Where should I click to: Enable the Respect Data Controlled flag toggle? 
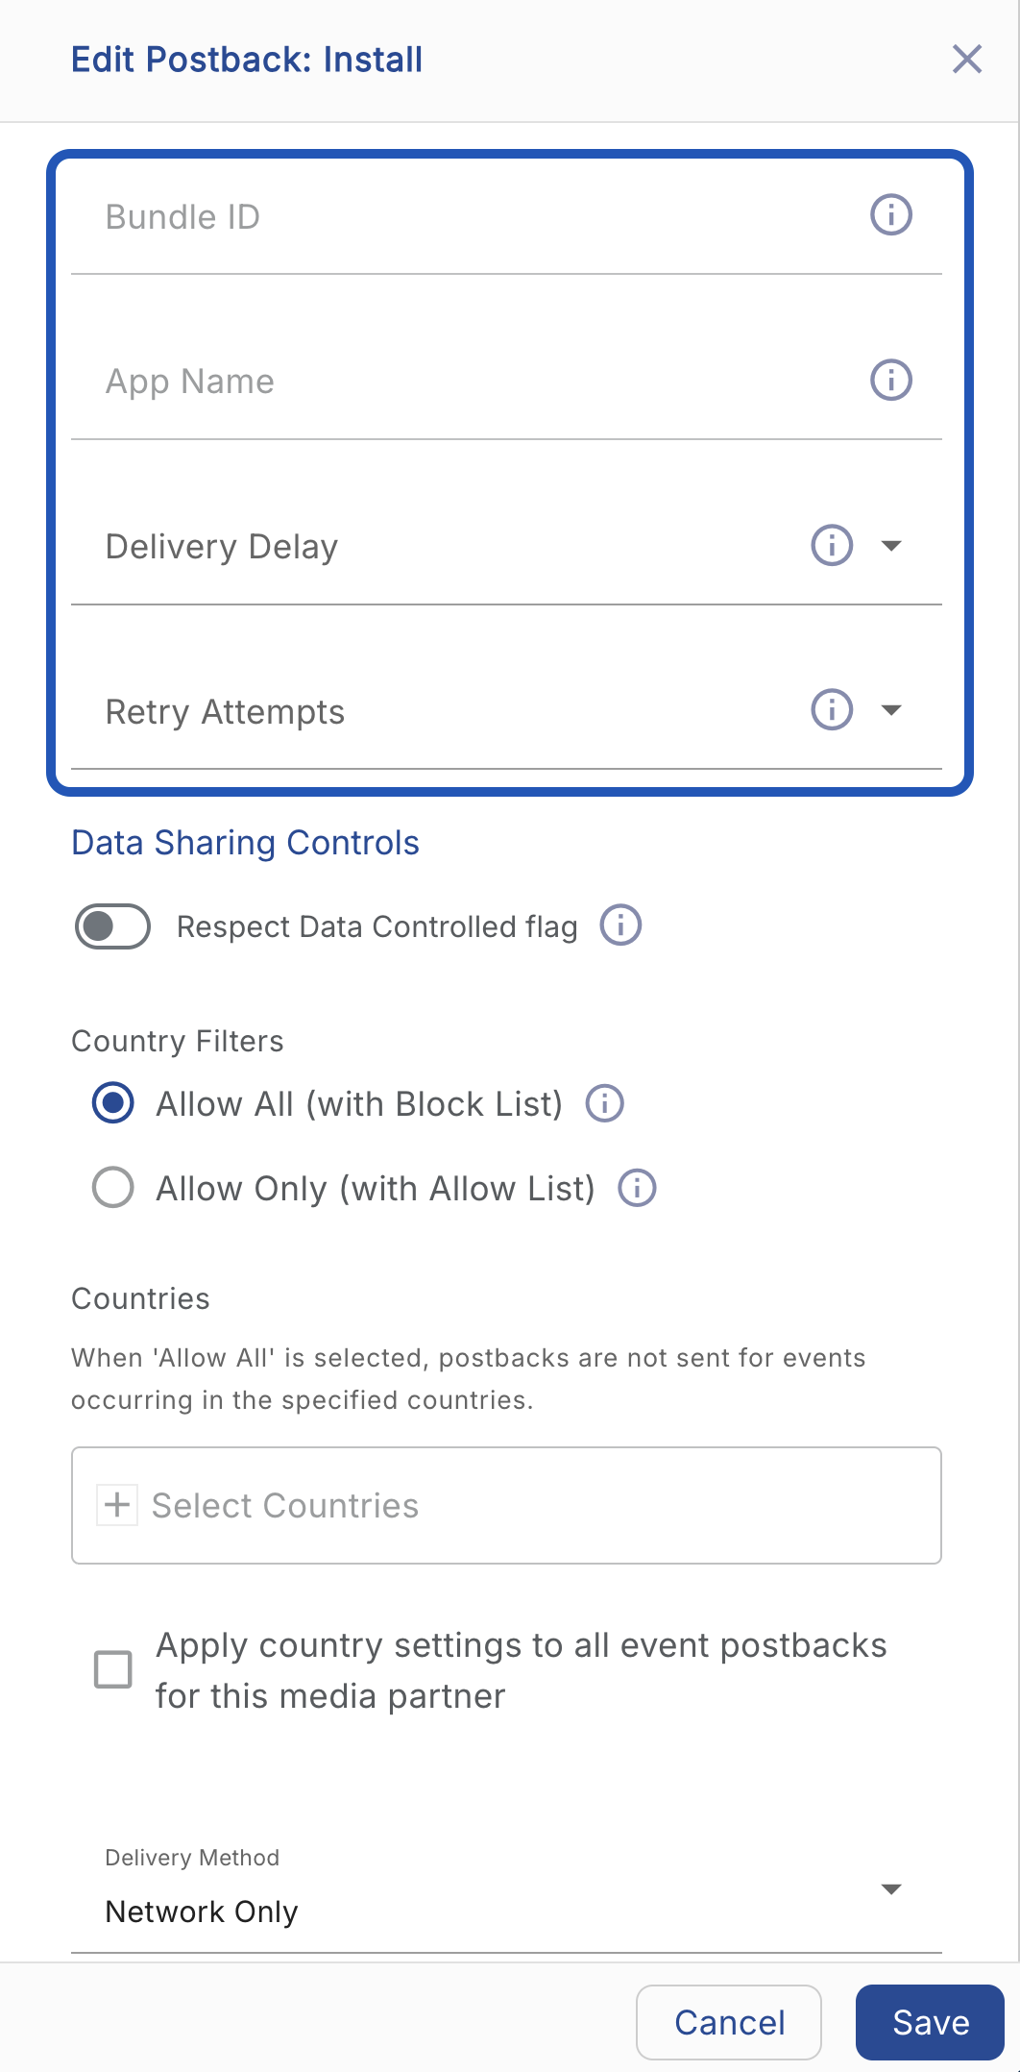coord(113,926)
